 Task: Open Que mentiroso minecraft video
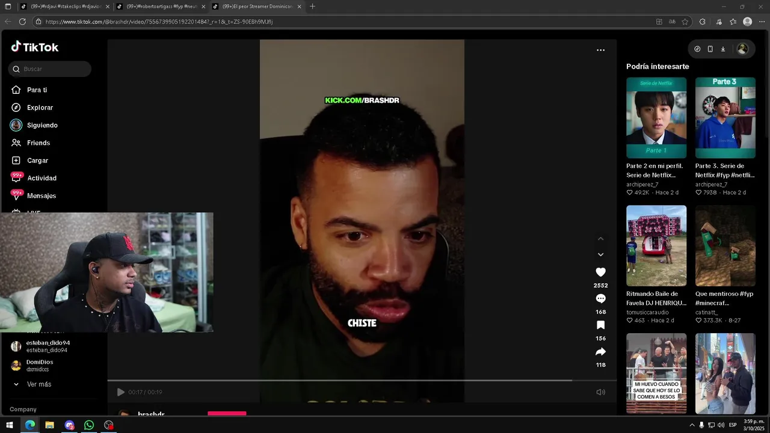725,246
